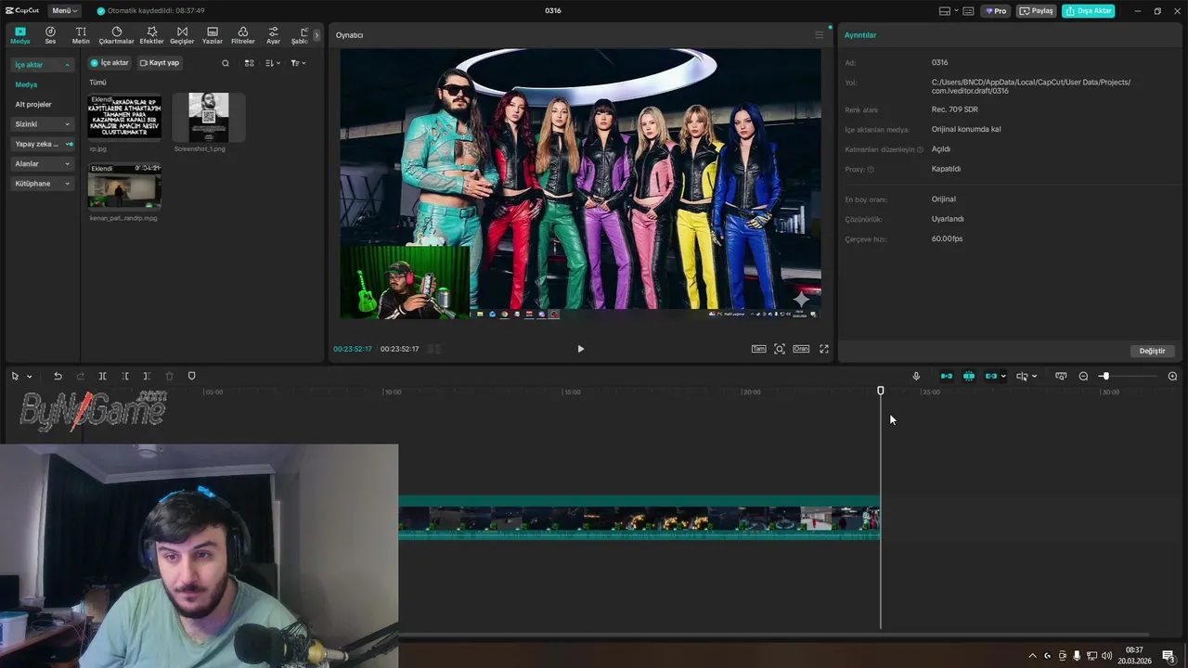Expand the Kütüphane section

click(43, 184)
